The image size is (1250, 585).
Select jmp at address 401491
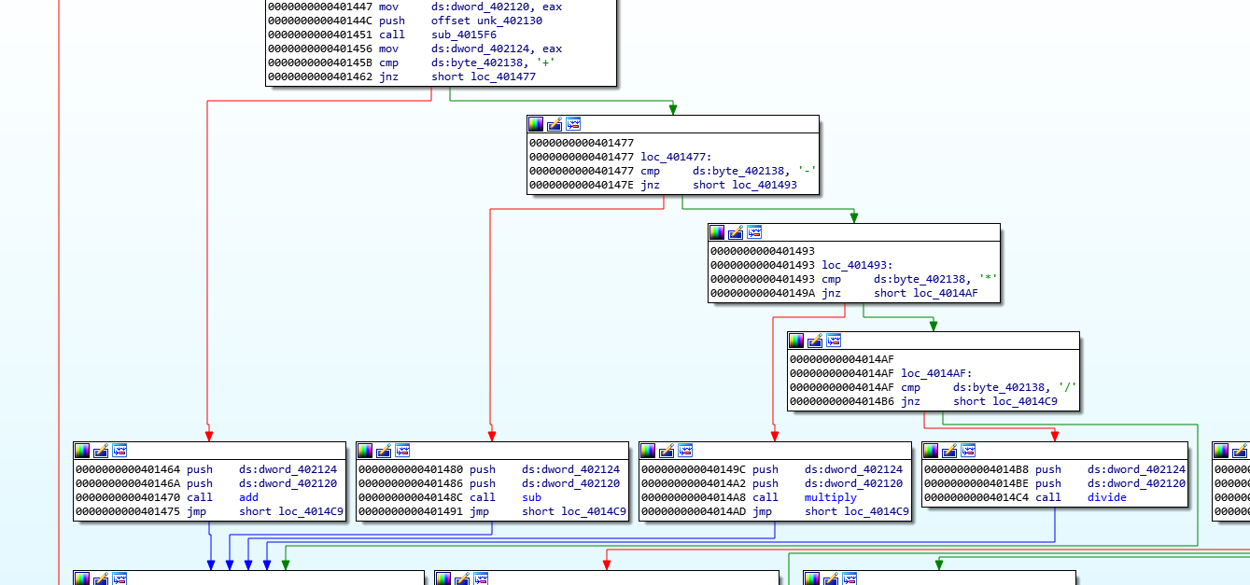click(492, 511)
